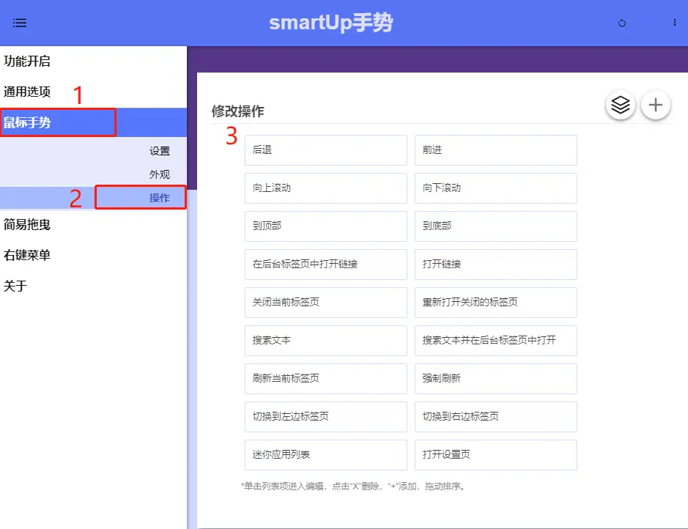Select the 关闭当前标签页 action
Viewport: 688px width, 529px height.
(325, 303)
